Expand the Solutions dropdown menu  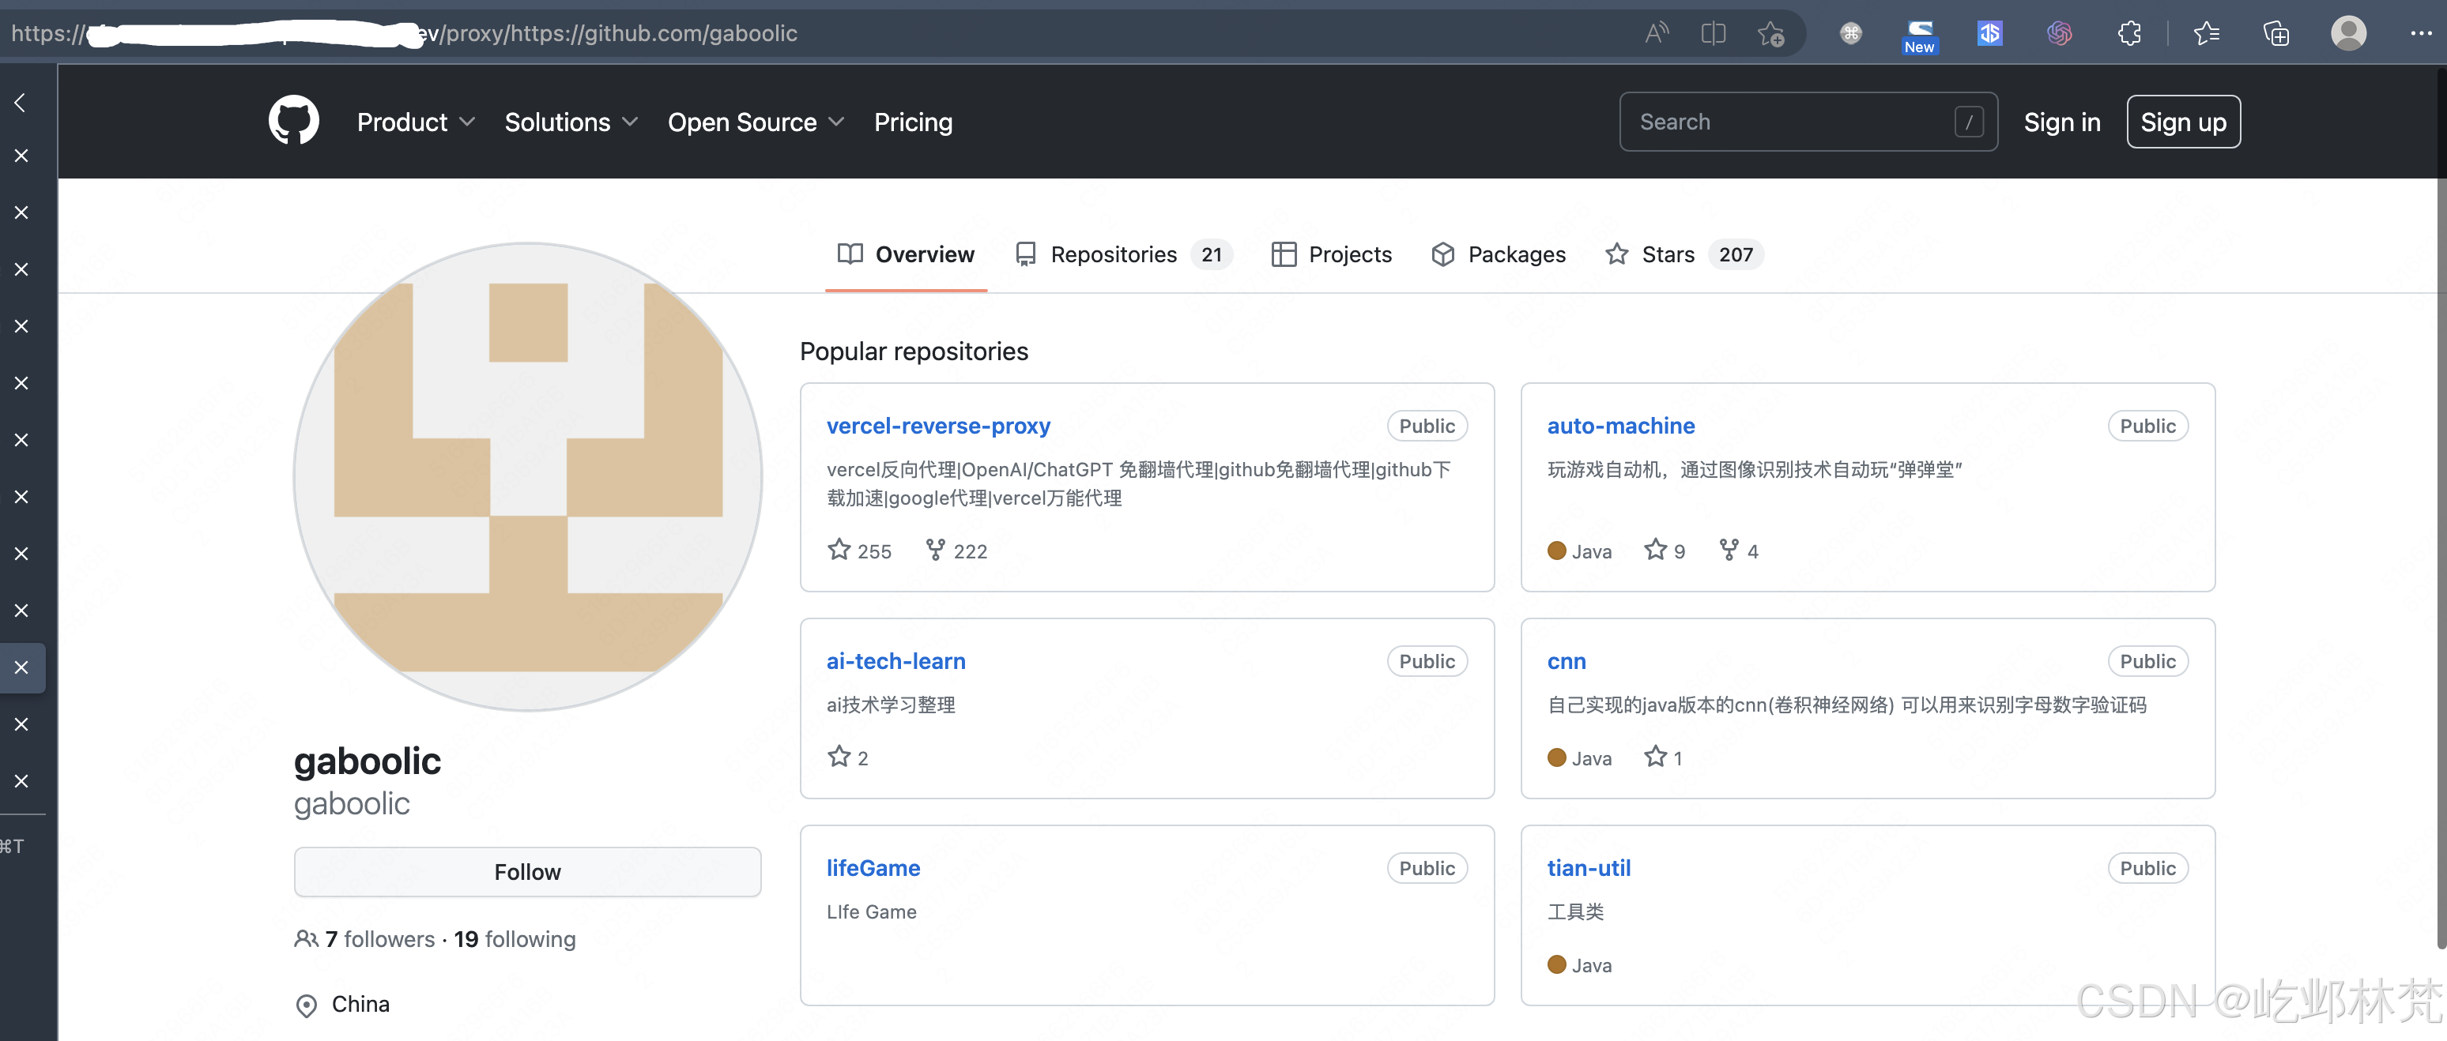(570, 122)
